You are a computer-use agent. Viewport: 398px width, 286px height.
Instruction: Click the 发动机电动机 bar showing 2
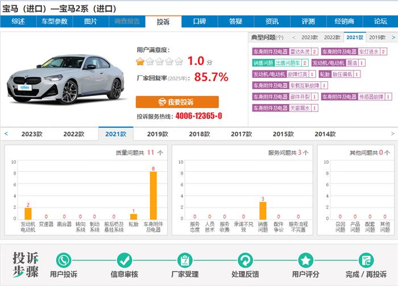pos(28,214)
